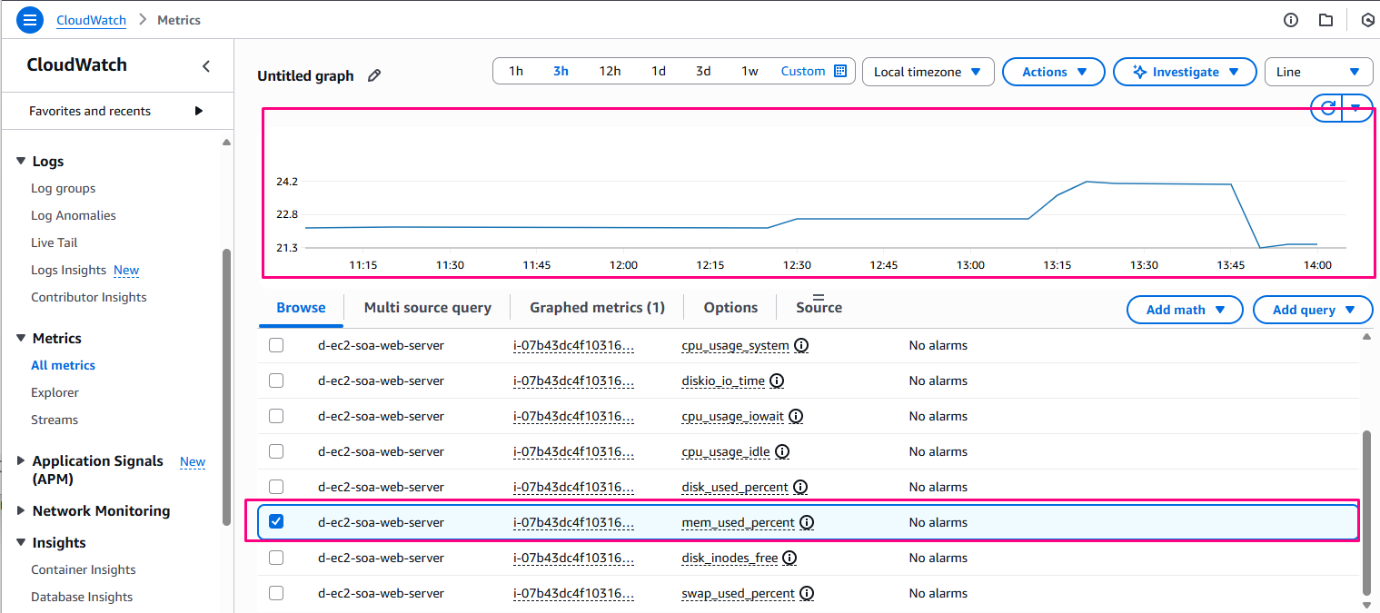Expand the Actions dropdown menu
1380x613 pixels.
(x=1053, y=72)
